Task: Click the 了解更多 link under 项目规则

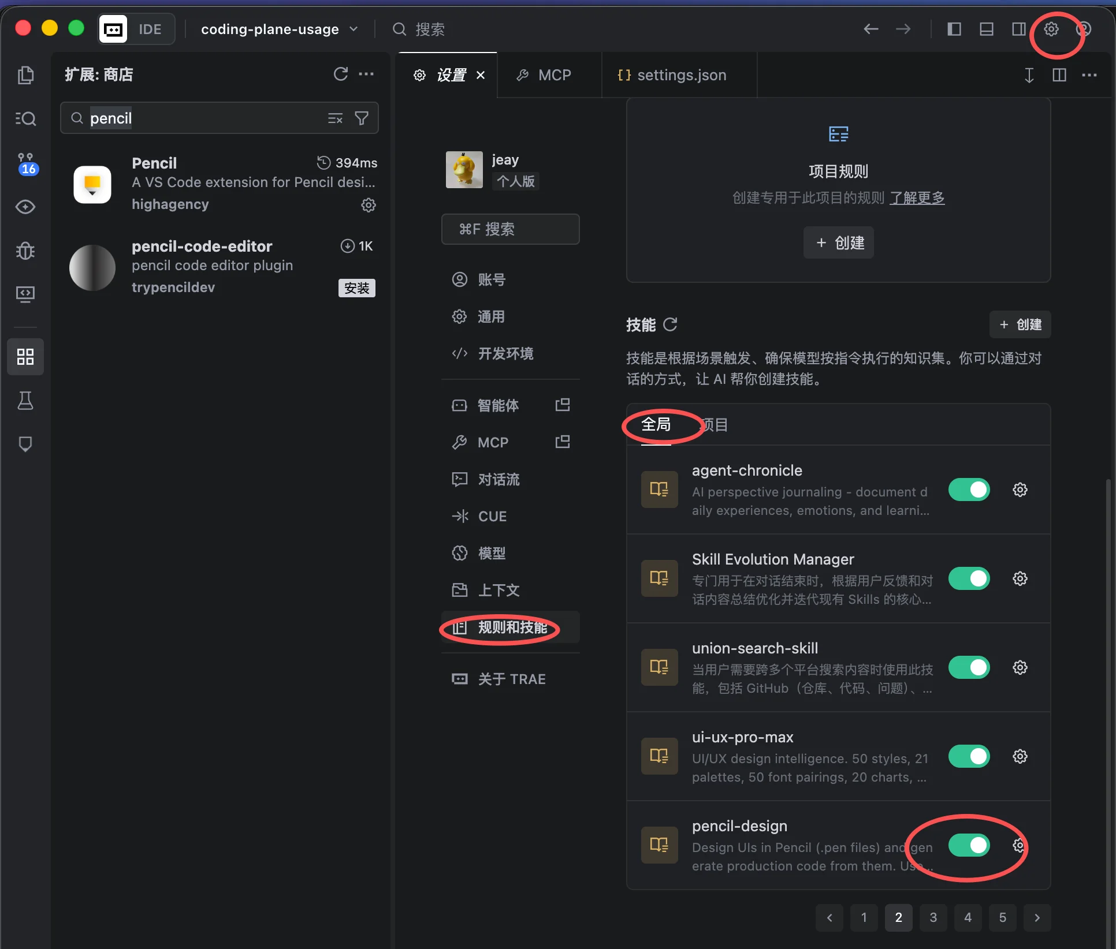Action: click(917, 197)
